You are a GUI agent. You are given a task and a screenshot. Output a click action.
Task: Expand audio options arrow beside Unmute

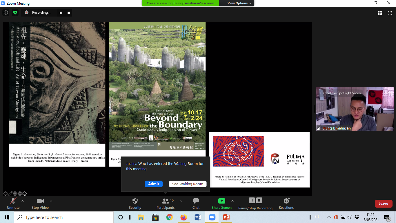[23, 201]
